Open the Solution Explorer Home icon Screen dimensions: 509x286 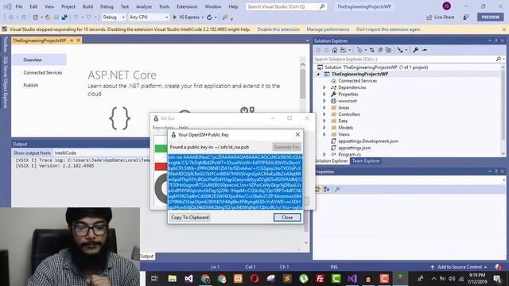[x=335, y=50]
